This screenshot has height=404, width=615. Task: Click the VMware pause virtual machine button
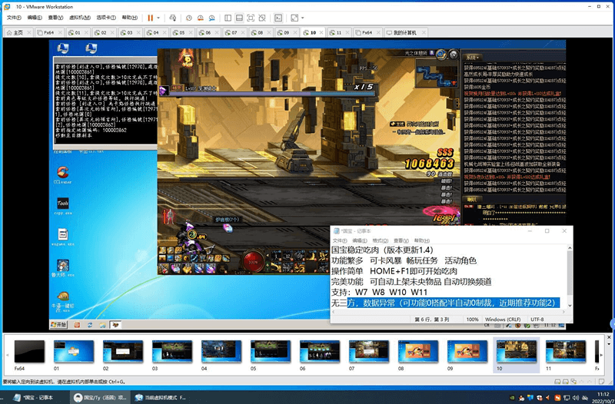[x=150, y=18]
